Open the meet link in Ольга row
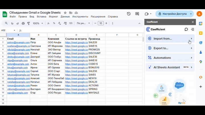The height and width of the screenshot is (115, 205). [77, 60]
